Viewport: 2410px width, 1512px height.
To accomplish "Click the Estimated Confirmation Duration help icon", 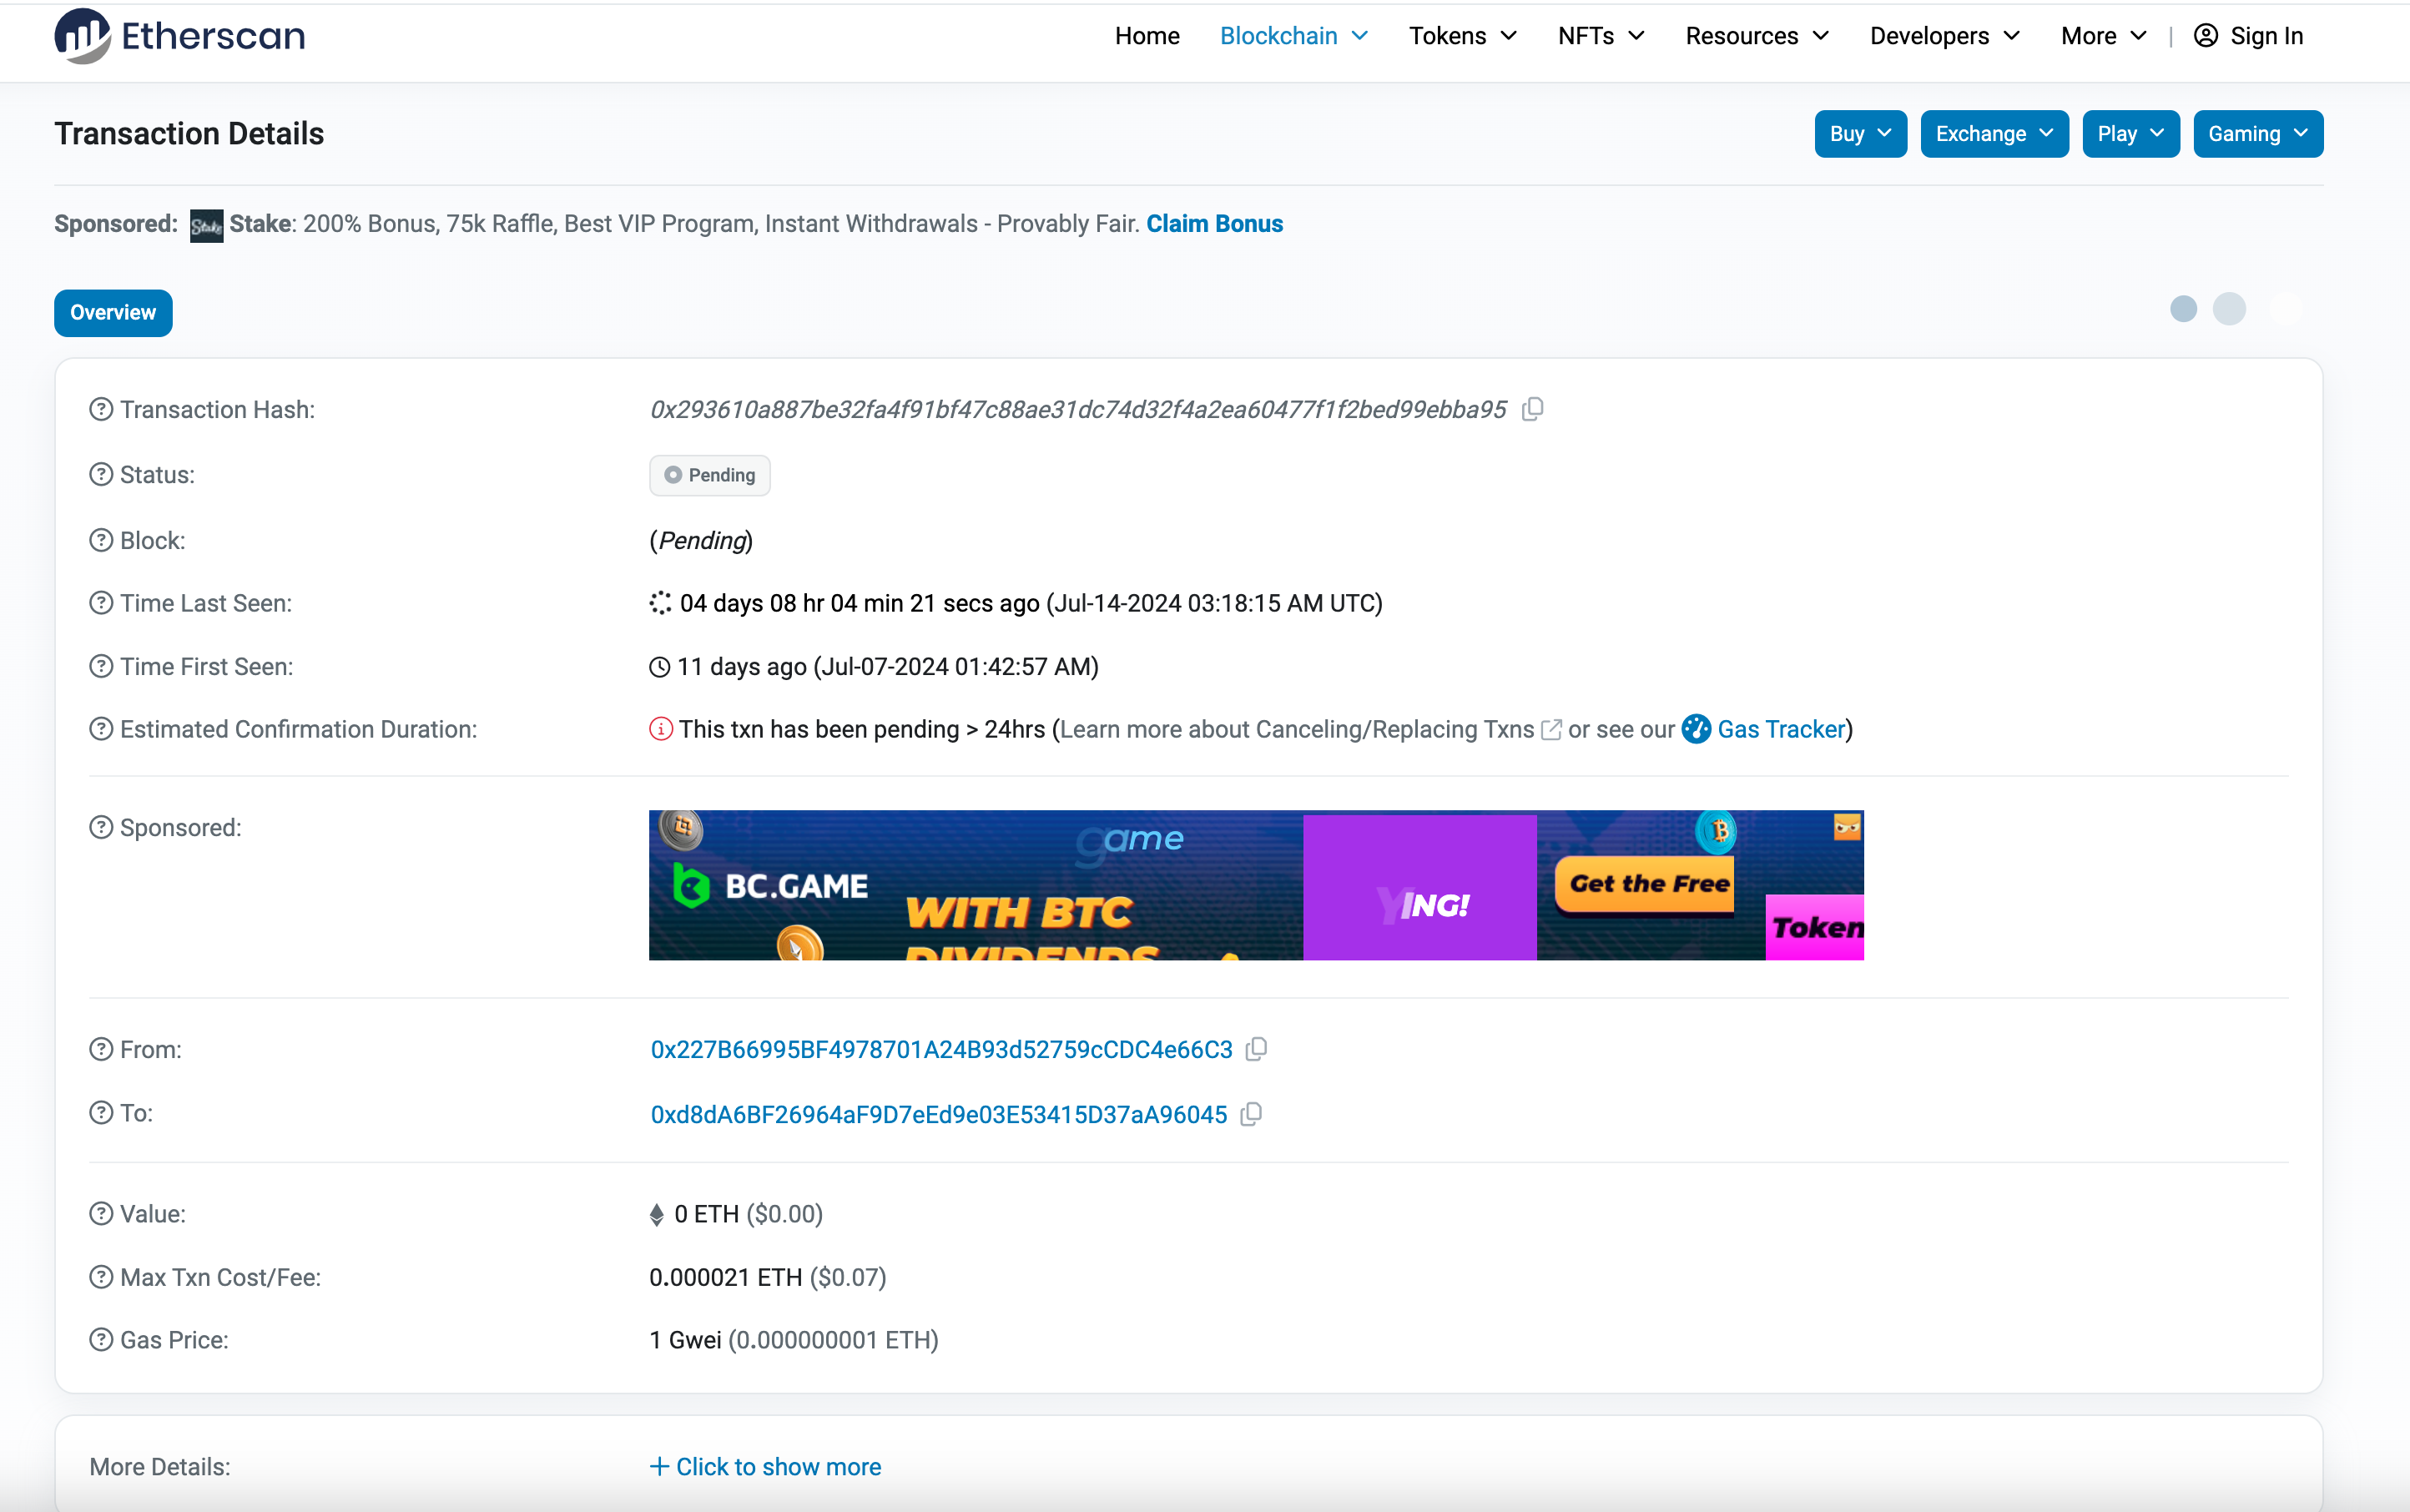I will click(x=101, y=729).
